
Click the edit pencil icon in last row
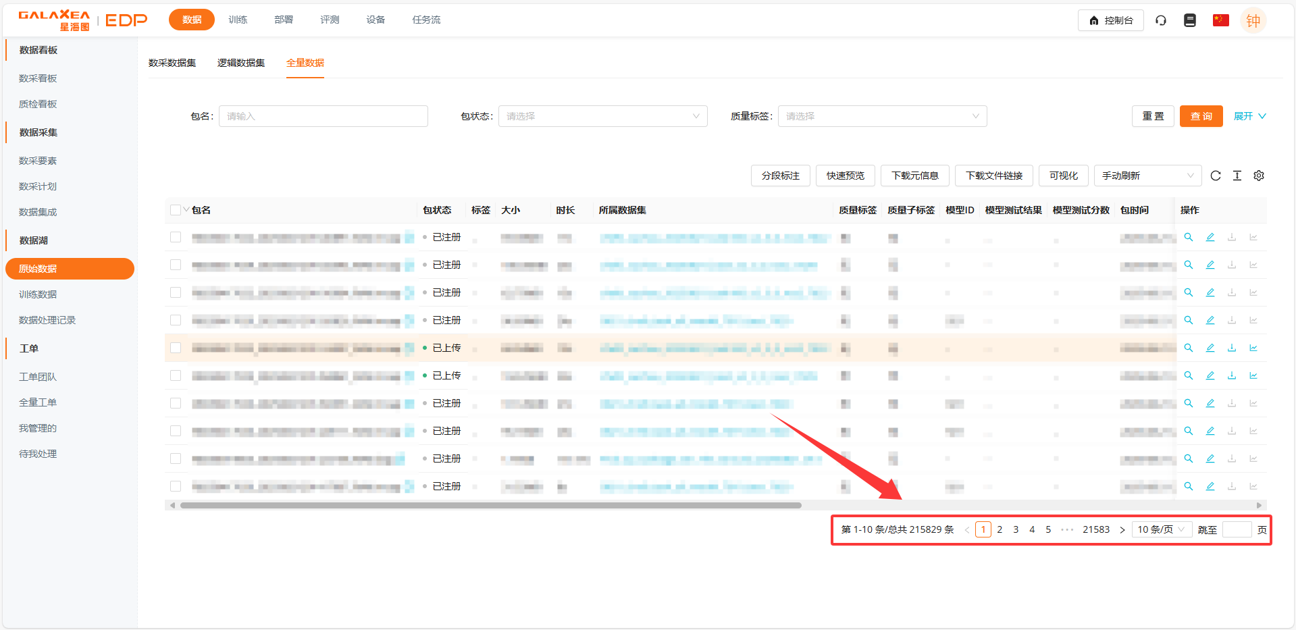(1210, 486)
